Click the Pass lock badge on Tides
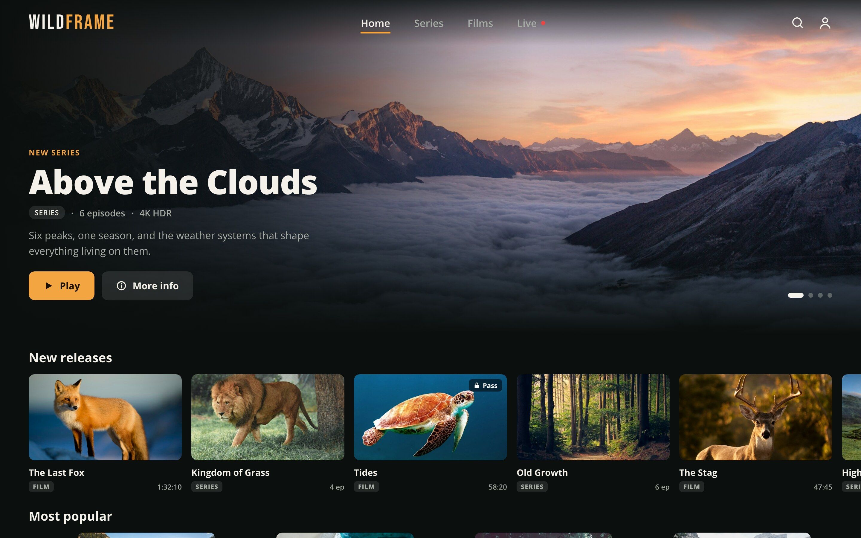Viewport: 861px width, 538px height. tap(485, 385)
